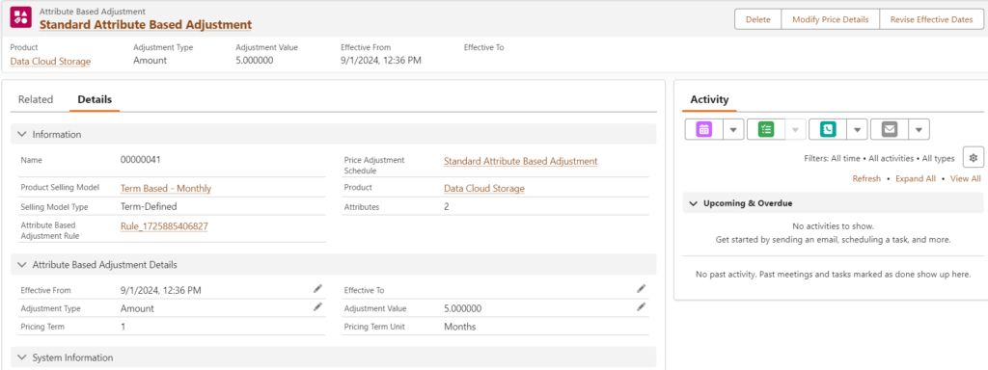Click the Name value 00000041
The width and height of the screenshot is (988, 370).
[x=141, y=160]
